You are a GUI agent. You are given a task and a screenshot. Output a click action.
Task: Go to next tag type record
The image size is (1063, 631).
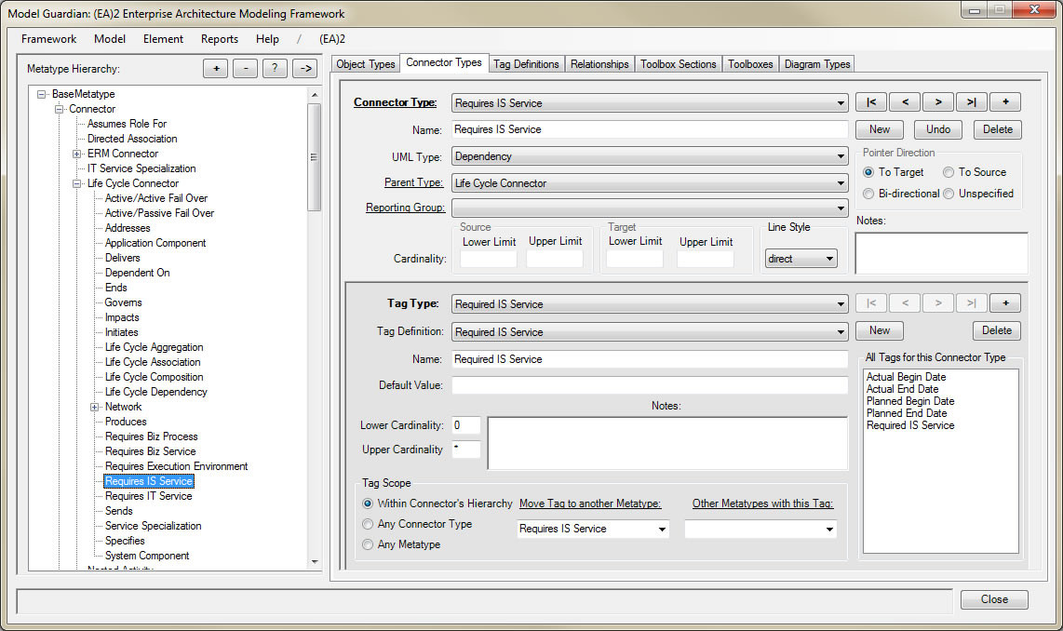coord(938,303)
